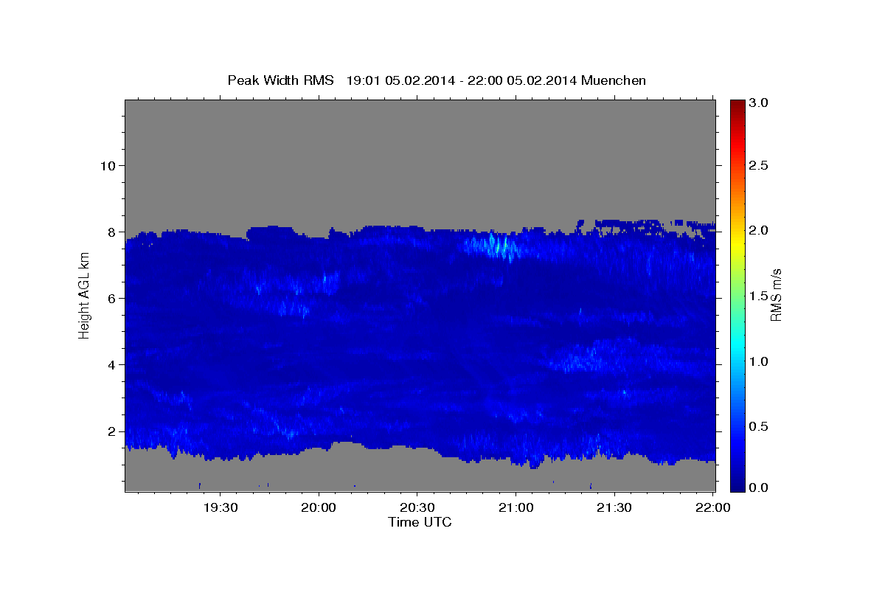This screenshot has height=590, width=885.
Task: Click the colorbar value 1.5
Action: click(x=760, y=296)
